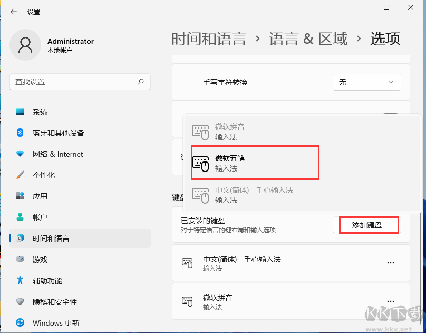Screen dimensions: 426x333
Task: Minimize the Settings window
Action: pyautogui.click(x=362, y=7)
